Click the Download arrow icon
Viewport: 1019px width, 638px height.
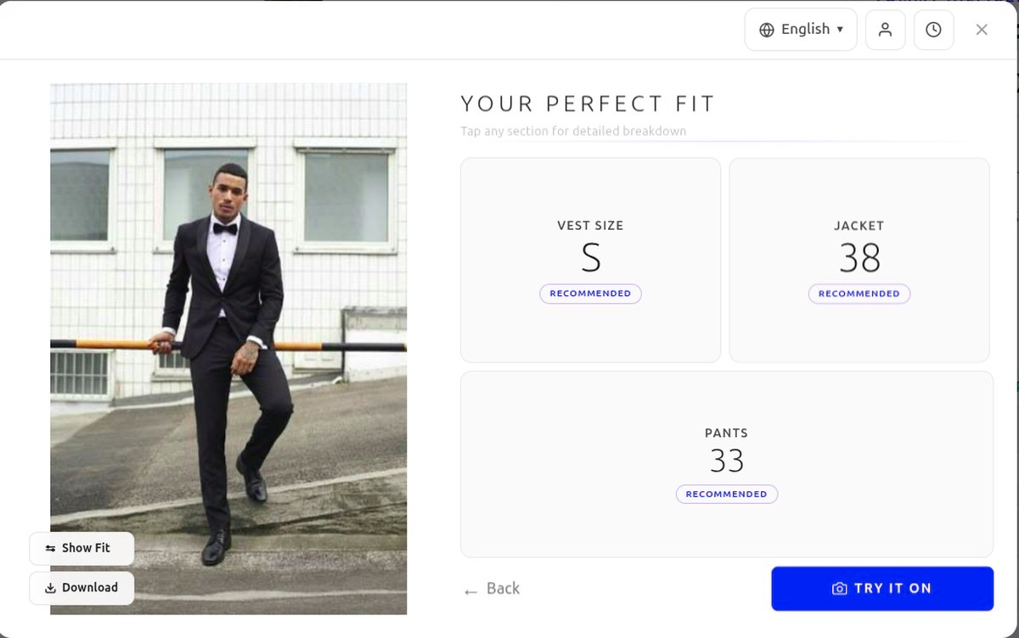pos(50,588)
